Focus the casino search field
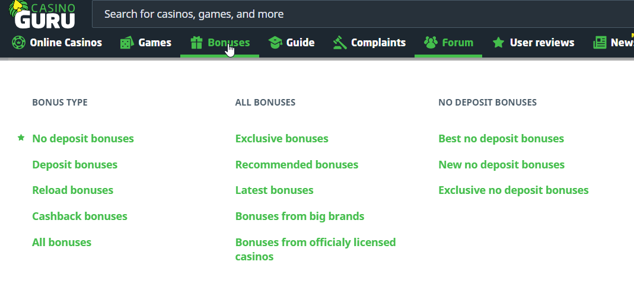 356,14
